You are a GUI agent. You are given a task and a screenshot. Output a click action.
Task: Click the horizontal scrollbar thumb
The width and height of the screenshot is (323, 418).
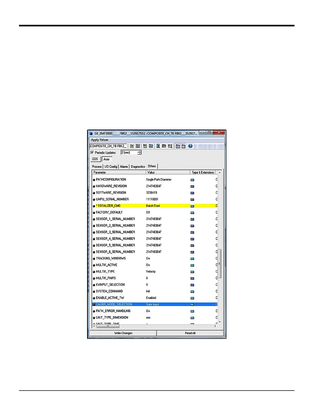click(x=108, y=326)
